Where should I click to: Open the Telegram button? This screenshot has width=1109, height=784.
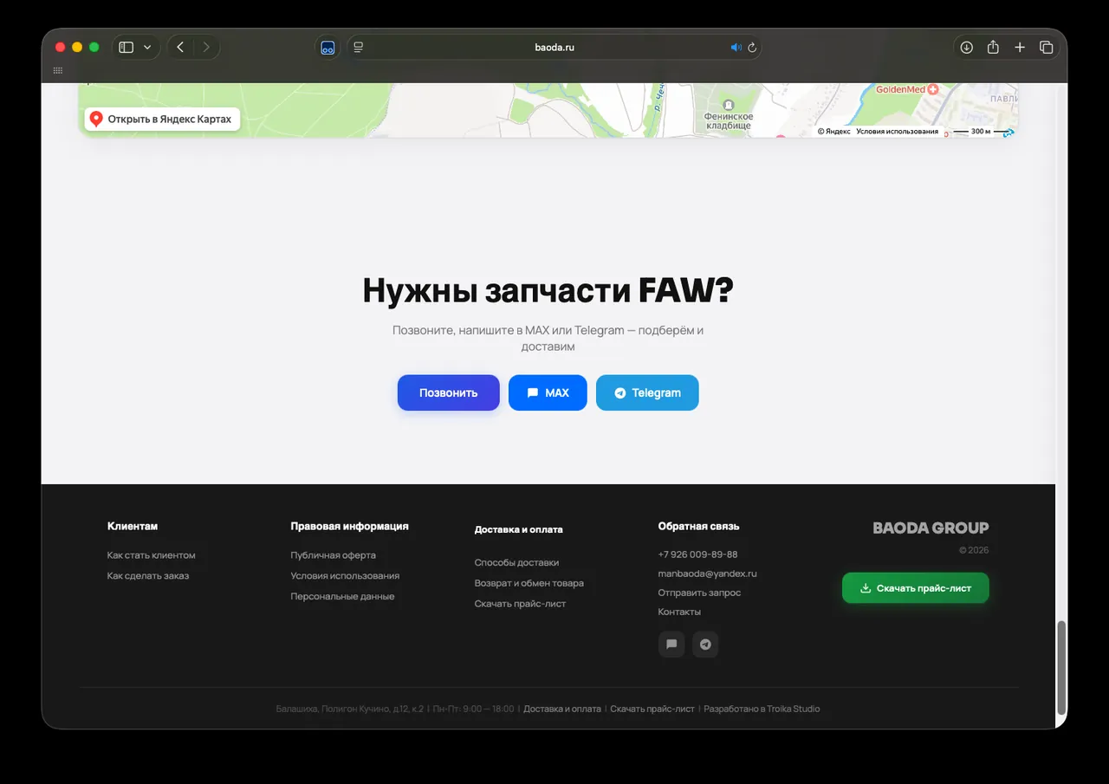click(647, 392)
